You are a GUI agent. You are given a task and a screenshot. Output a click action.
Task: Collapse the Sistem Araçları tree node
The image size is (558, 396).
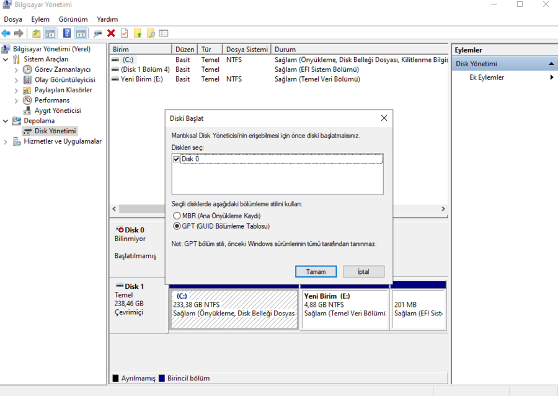6,59
